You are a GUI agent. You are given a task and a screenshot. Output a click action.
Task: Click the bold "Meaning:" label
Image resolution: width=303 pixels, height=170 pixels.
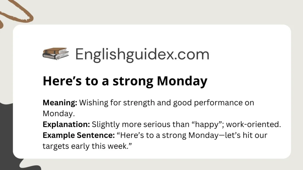[x=60, y=103]
